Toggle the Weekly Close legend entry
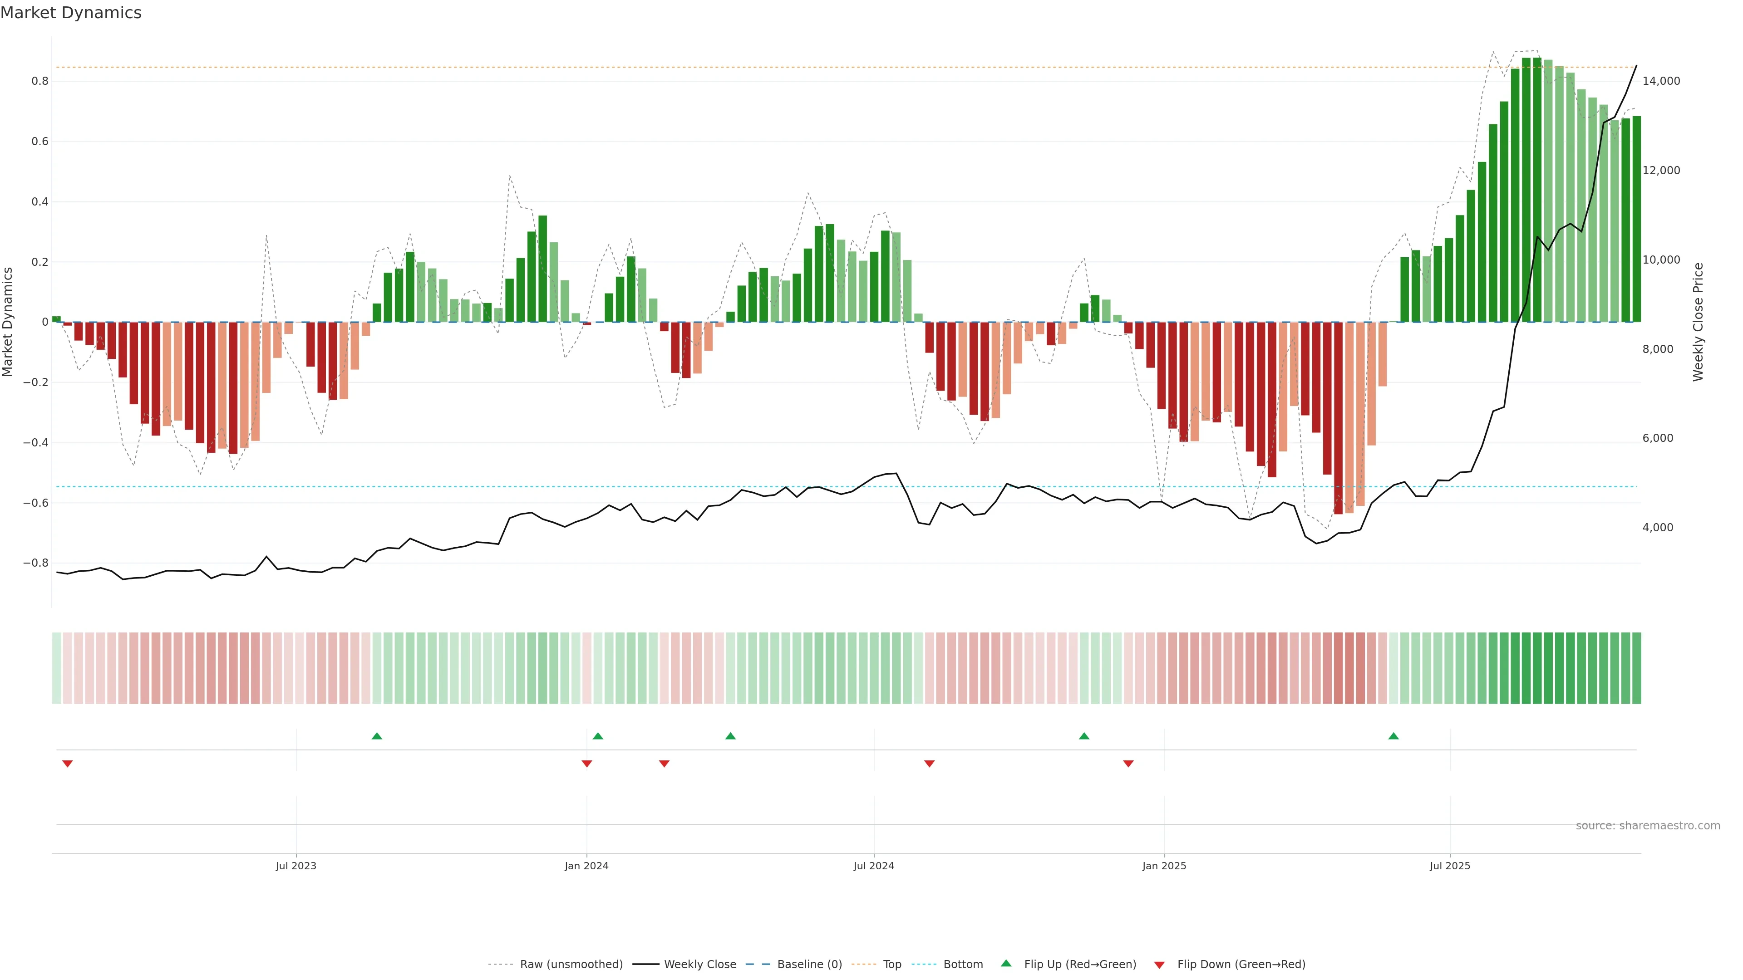This screenshot has width=1743, height=980. point(699,965)
